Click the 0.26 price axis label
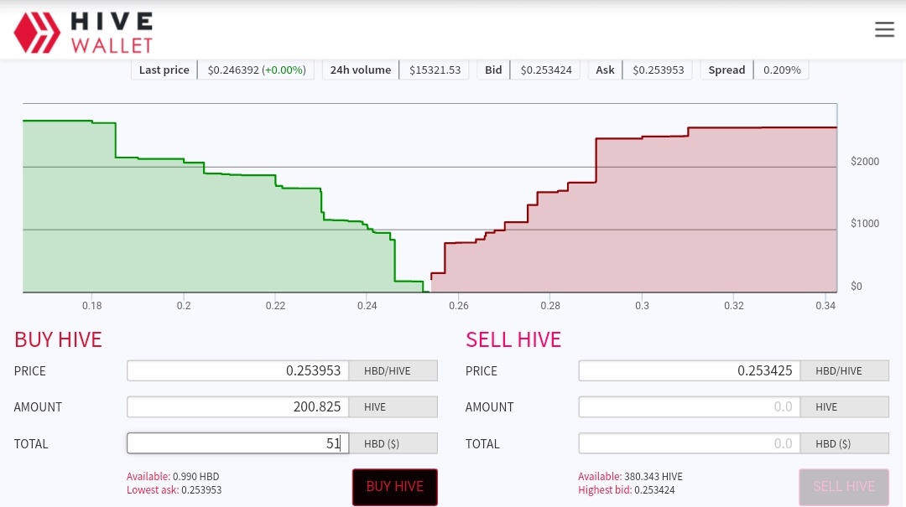This screenshot has height=507, width=906. 459,306
